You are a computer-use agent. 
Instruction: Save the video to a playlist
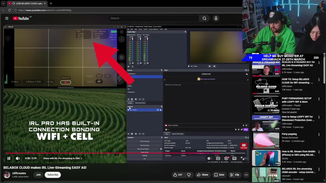[x=219, y=175]
